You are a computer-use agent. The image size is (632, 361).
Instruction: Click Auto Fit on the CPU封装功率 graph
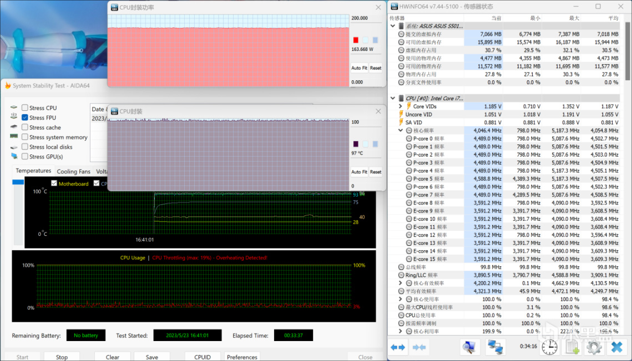(x=359, y=68)
